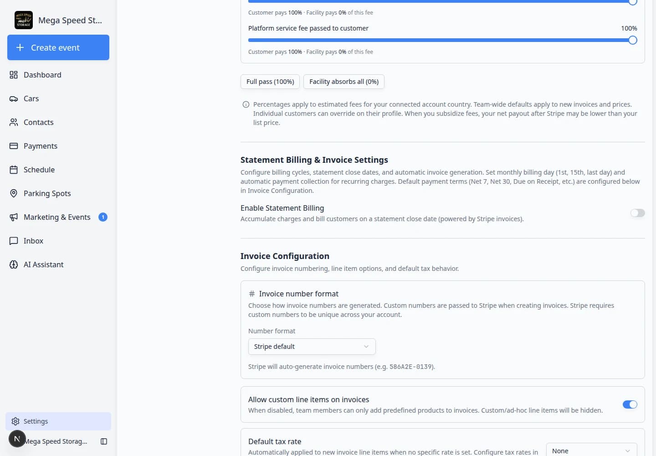Click the Payments card icon

(x=14, y=146)
